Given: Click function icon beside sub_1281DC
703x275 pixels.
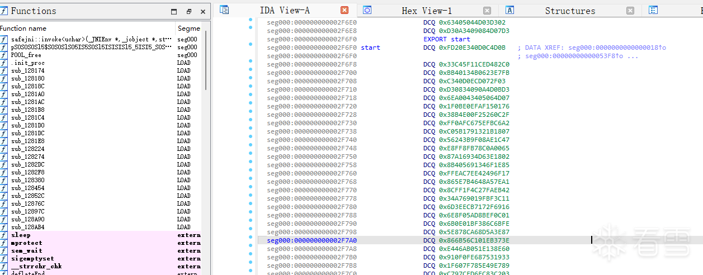Looking at the screenshot, I should 4,134.
